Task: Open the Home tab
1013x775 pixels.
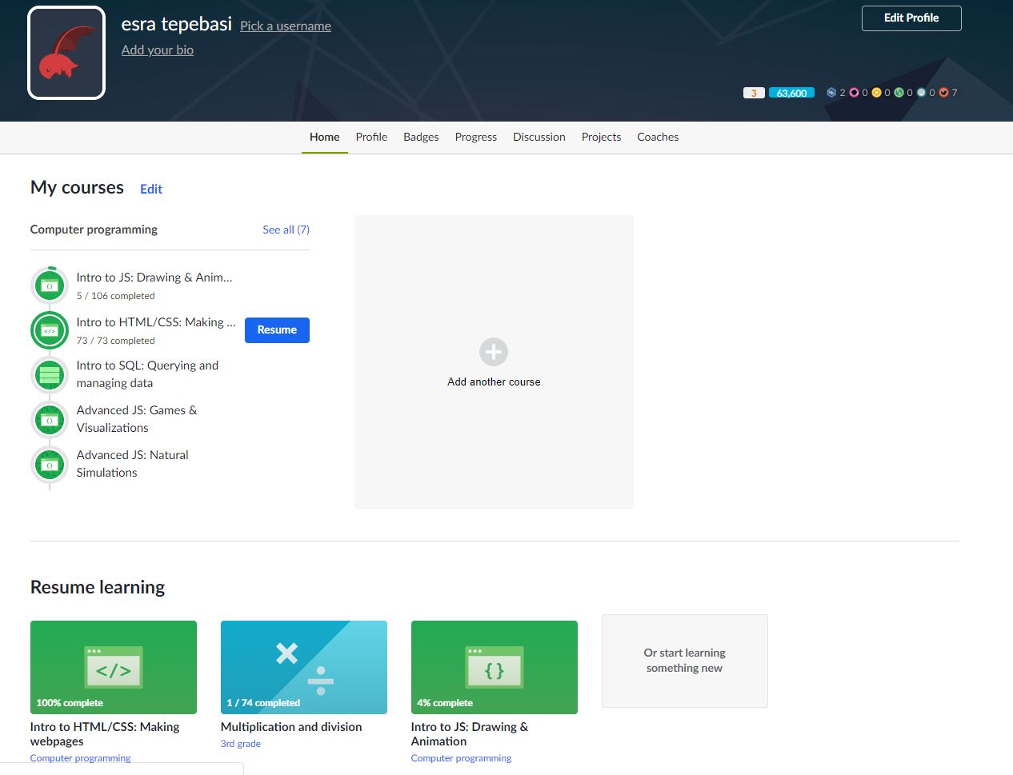Action: [325, 137]
